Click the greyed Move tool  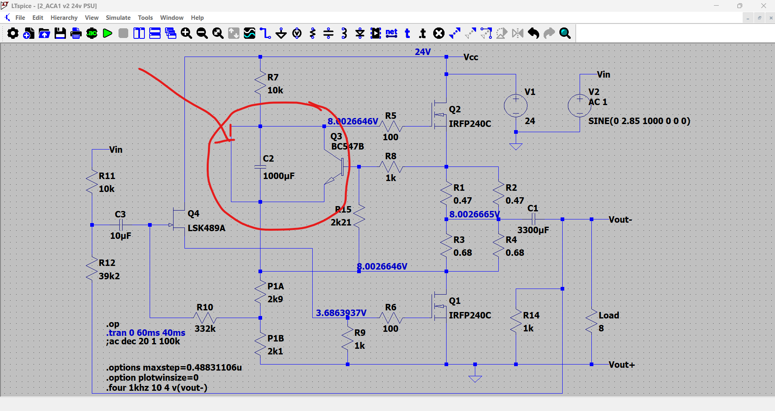[x=470, y=33]
